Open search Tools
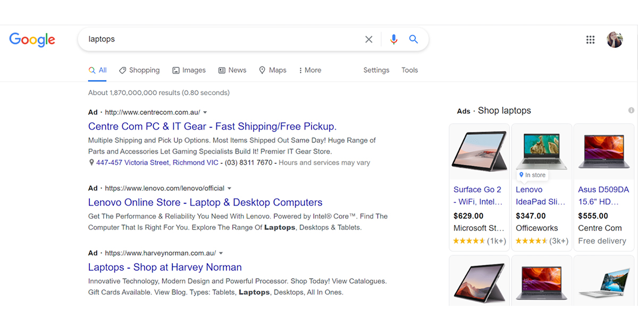This screenshot has width=638, height=335. pos(410,70)
